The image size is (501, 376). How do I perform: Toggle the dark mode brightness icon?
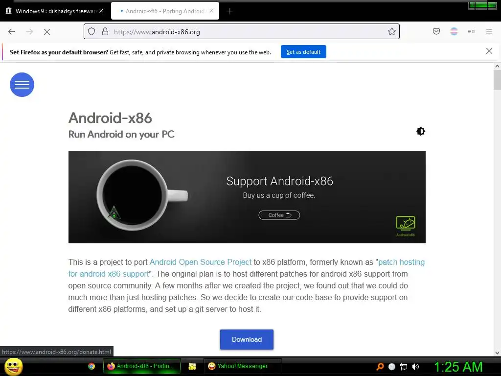pyautogui.click(x=421, y=131)
